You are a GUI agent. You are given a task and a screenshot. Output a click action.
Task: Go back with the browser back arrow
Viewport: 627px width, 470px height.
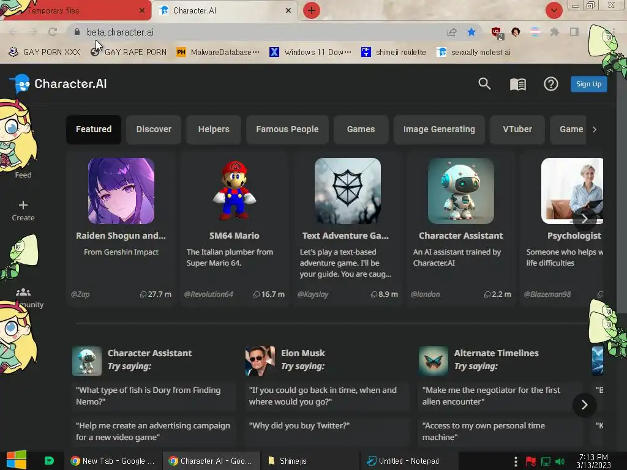click(13, 32)
